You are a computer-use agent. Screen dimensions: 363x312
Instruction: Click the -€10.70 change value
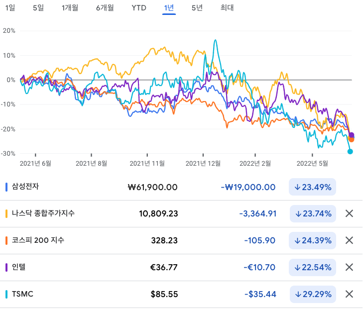coord(259,267)
